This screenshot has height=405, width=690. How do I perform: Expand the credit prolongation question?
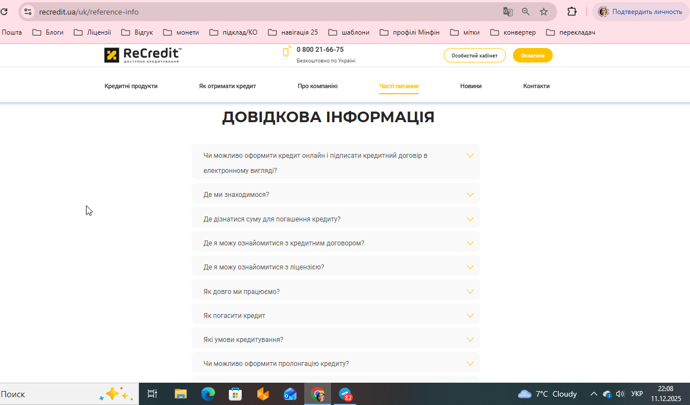(x=336, y=363)
